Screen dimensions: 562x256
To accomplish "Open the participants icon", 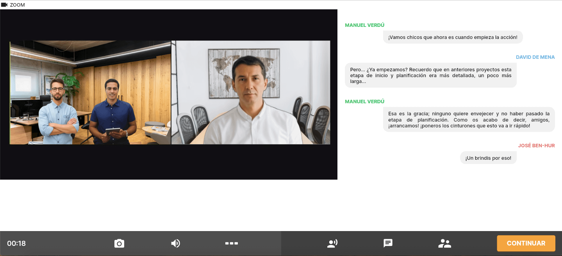I will (x=444, y=244).
